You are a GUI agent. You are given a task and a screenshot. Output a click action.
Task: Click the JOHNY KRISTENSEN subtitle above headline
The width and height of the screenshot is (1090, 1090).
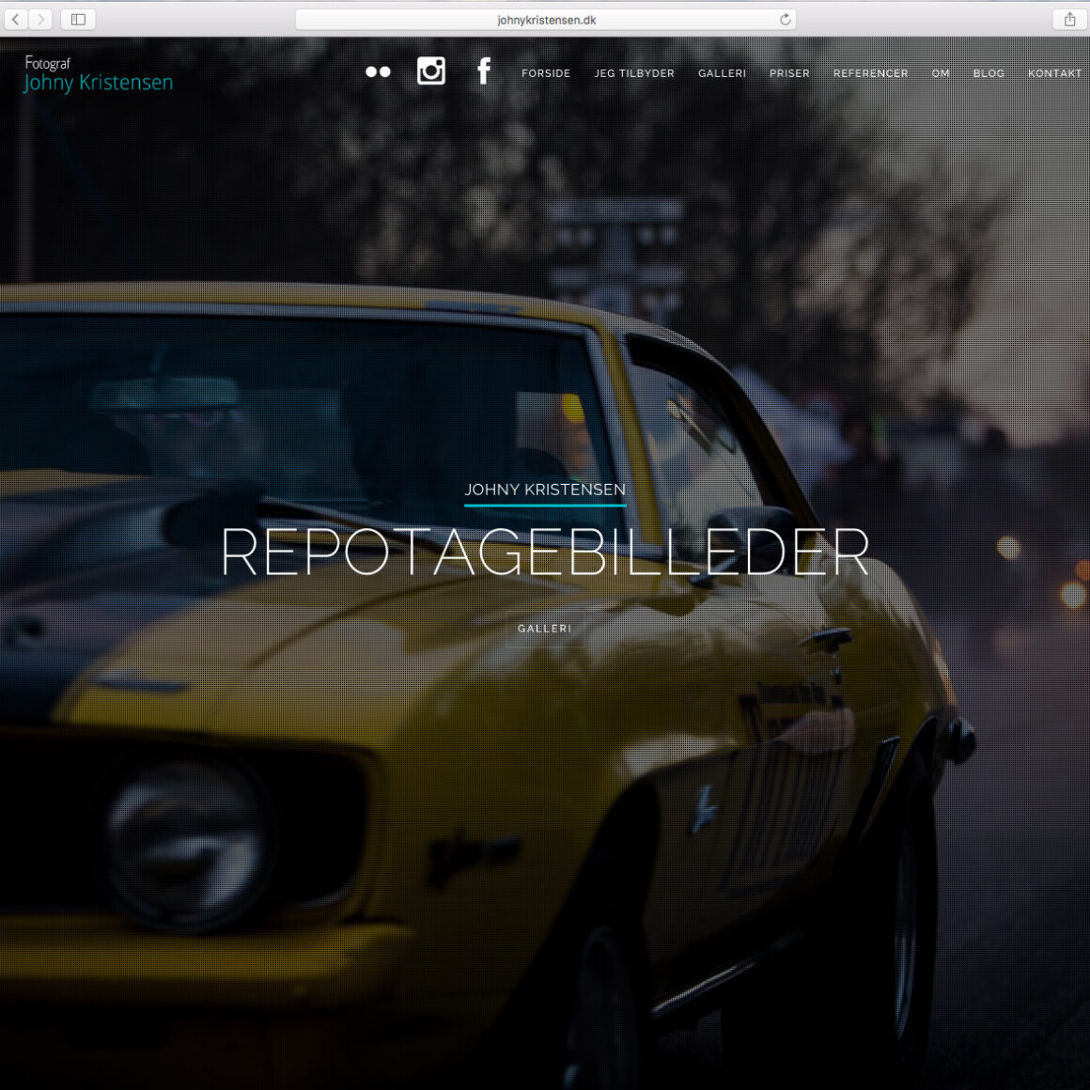(x=545, y=490)
